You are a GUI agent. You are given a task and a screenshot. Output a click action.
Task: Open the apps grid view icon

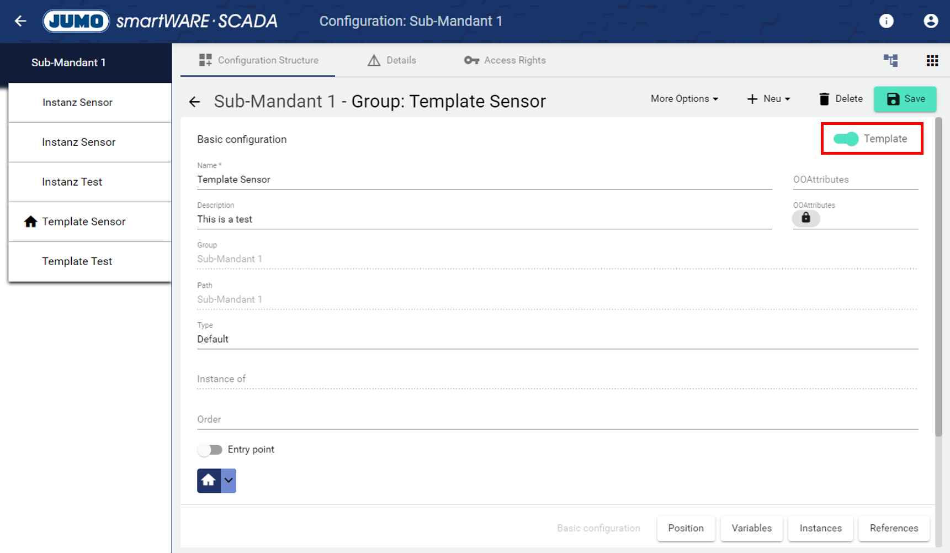pos(932,61)
